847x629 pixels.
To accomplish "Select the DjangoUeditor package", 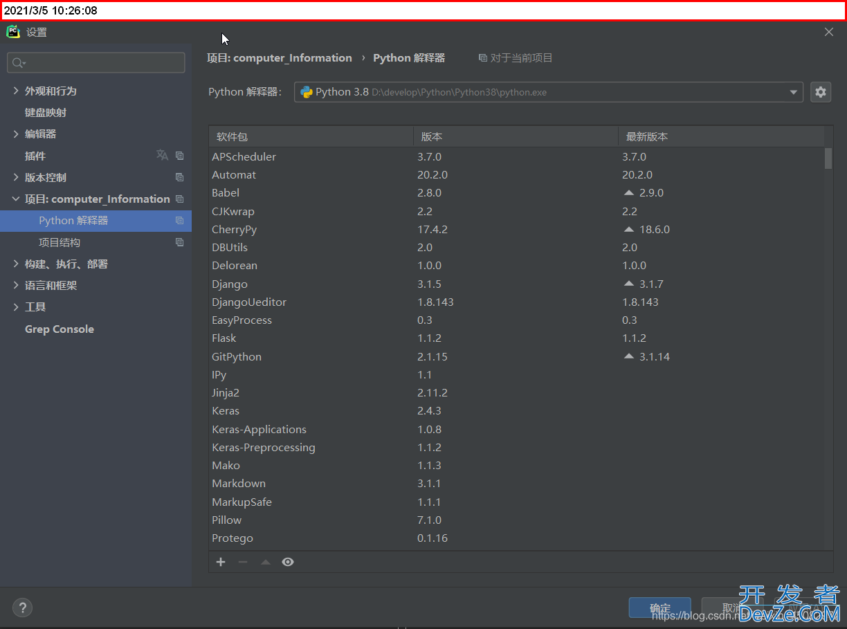I will [516, 302].
